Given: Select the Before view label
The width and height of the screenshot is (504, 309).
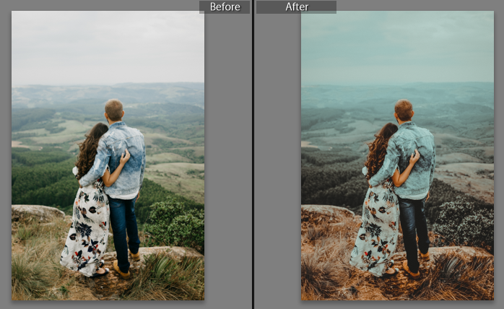Looking at the screenshot, I should (x=225, y=6).
